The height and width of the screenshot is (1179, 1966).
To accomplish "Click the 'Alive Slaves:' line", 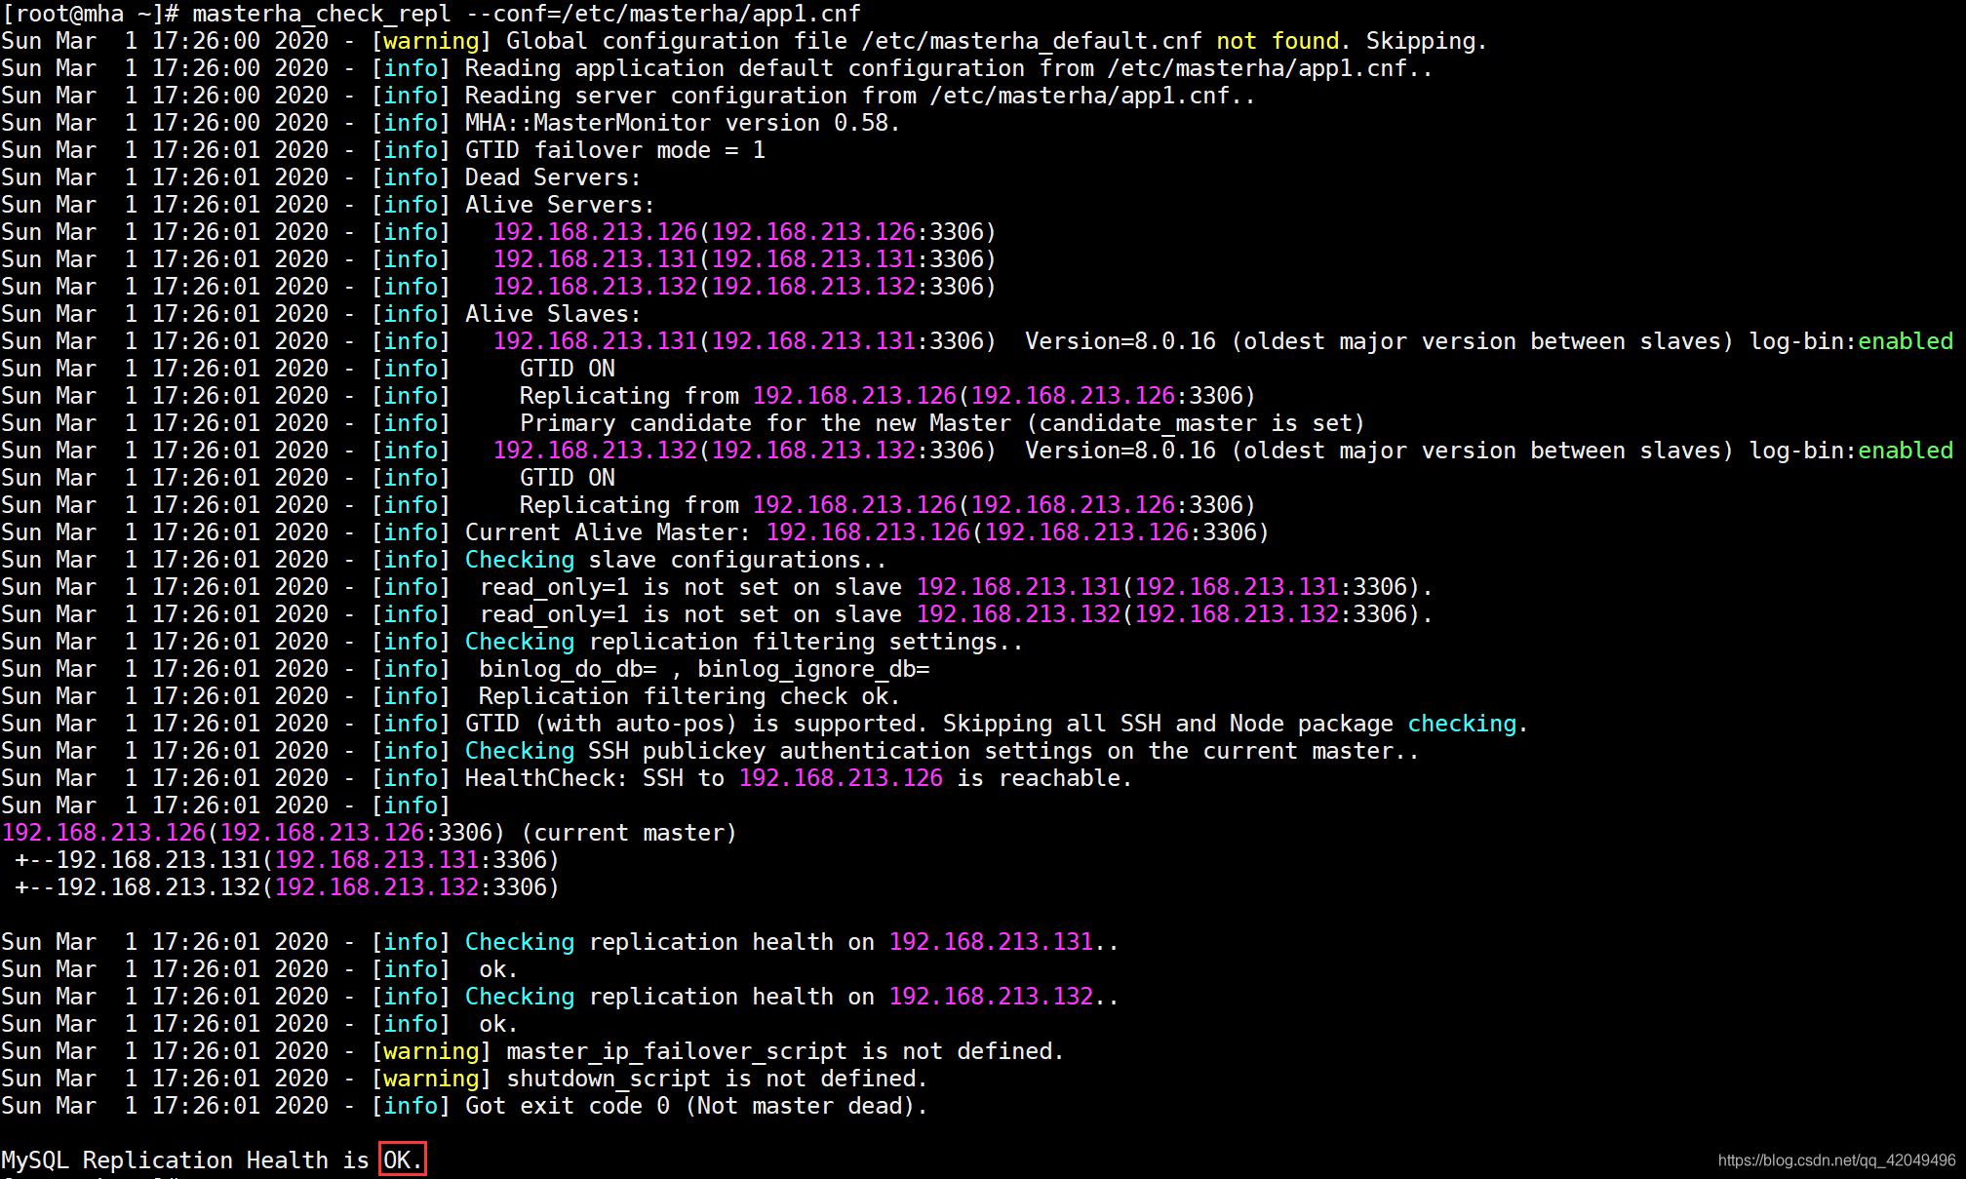I will [x=553, y=314].
